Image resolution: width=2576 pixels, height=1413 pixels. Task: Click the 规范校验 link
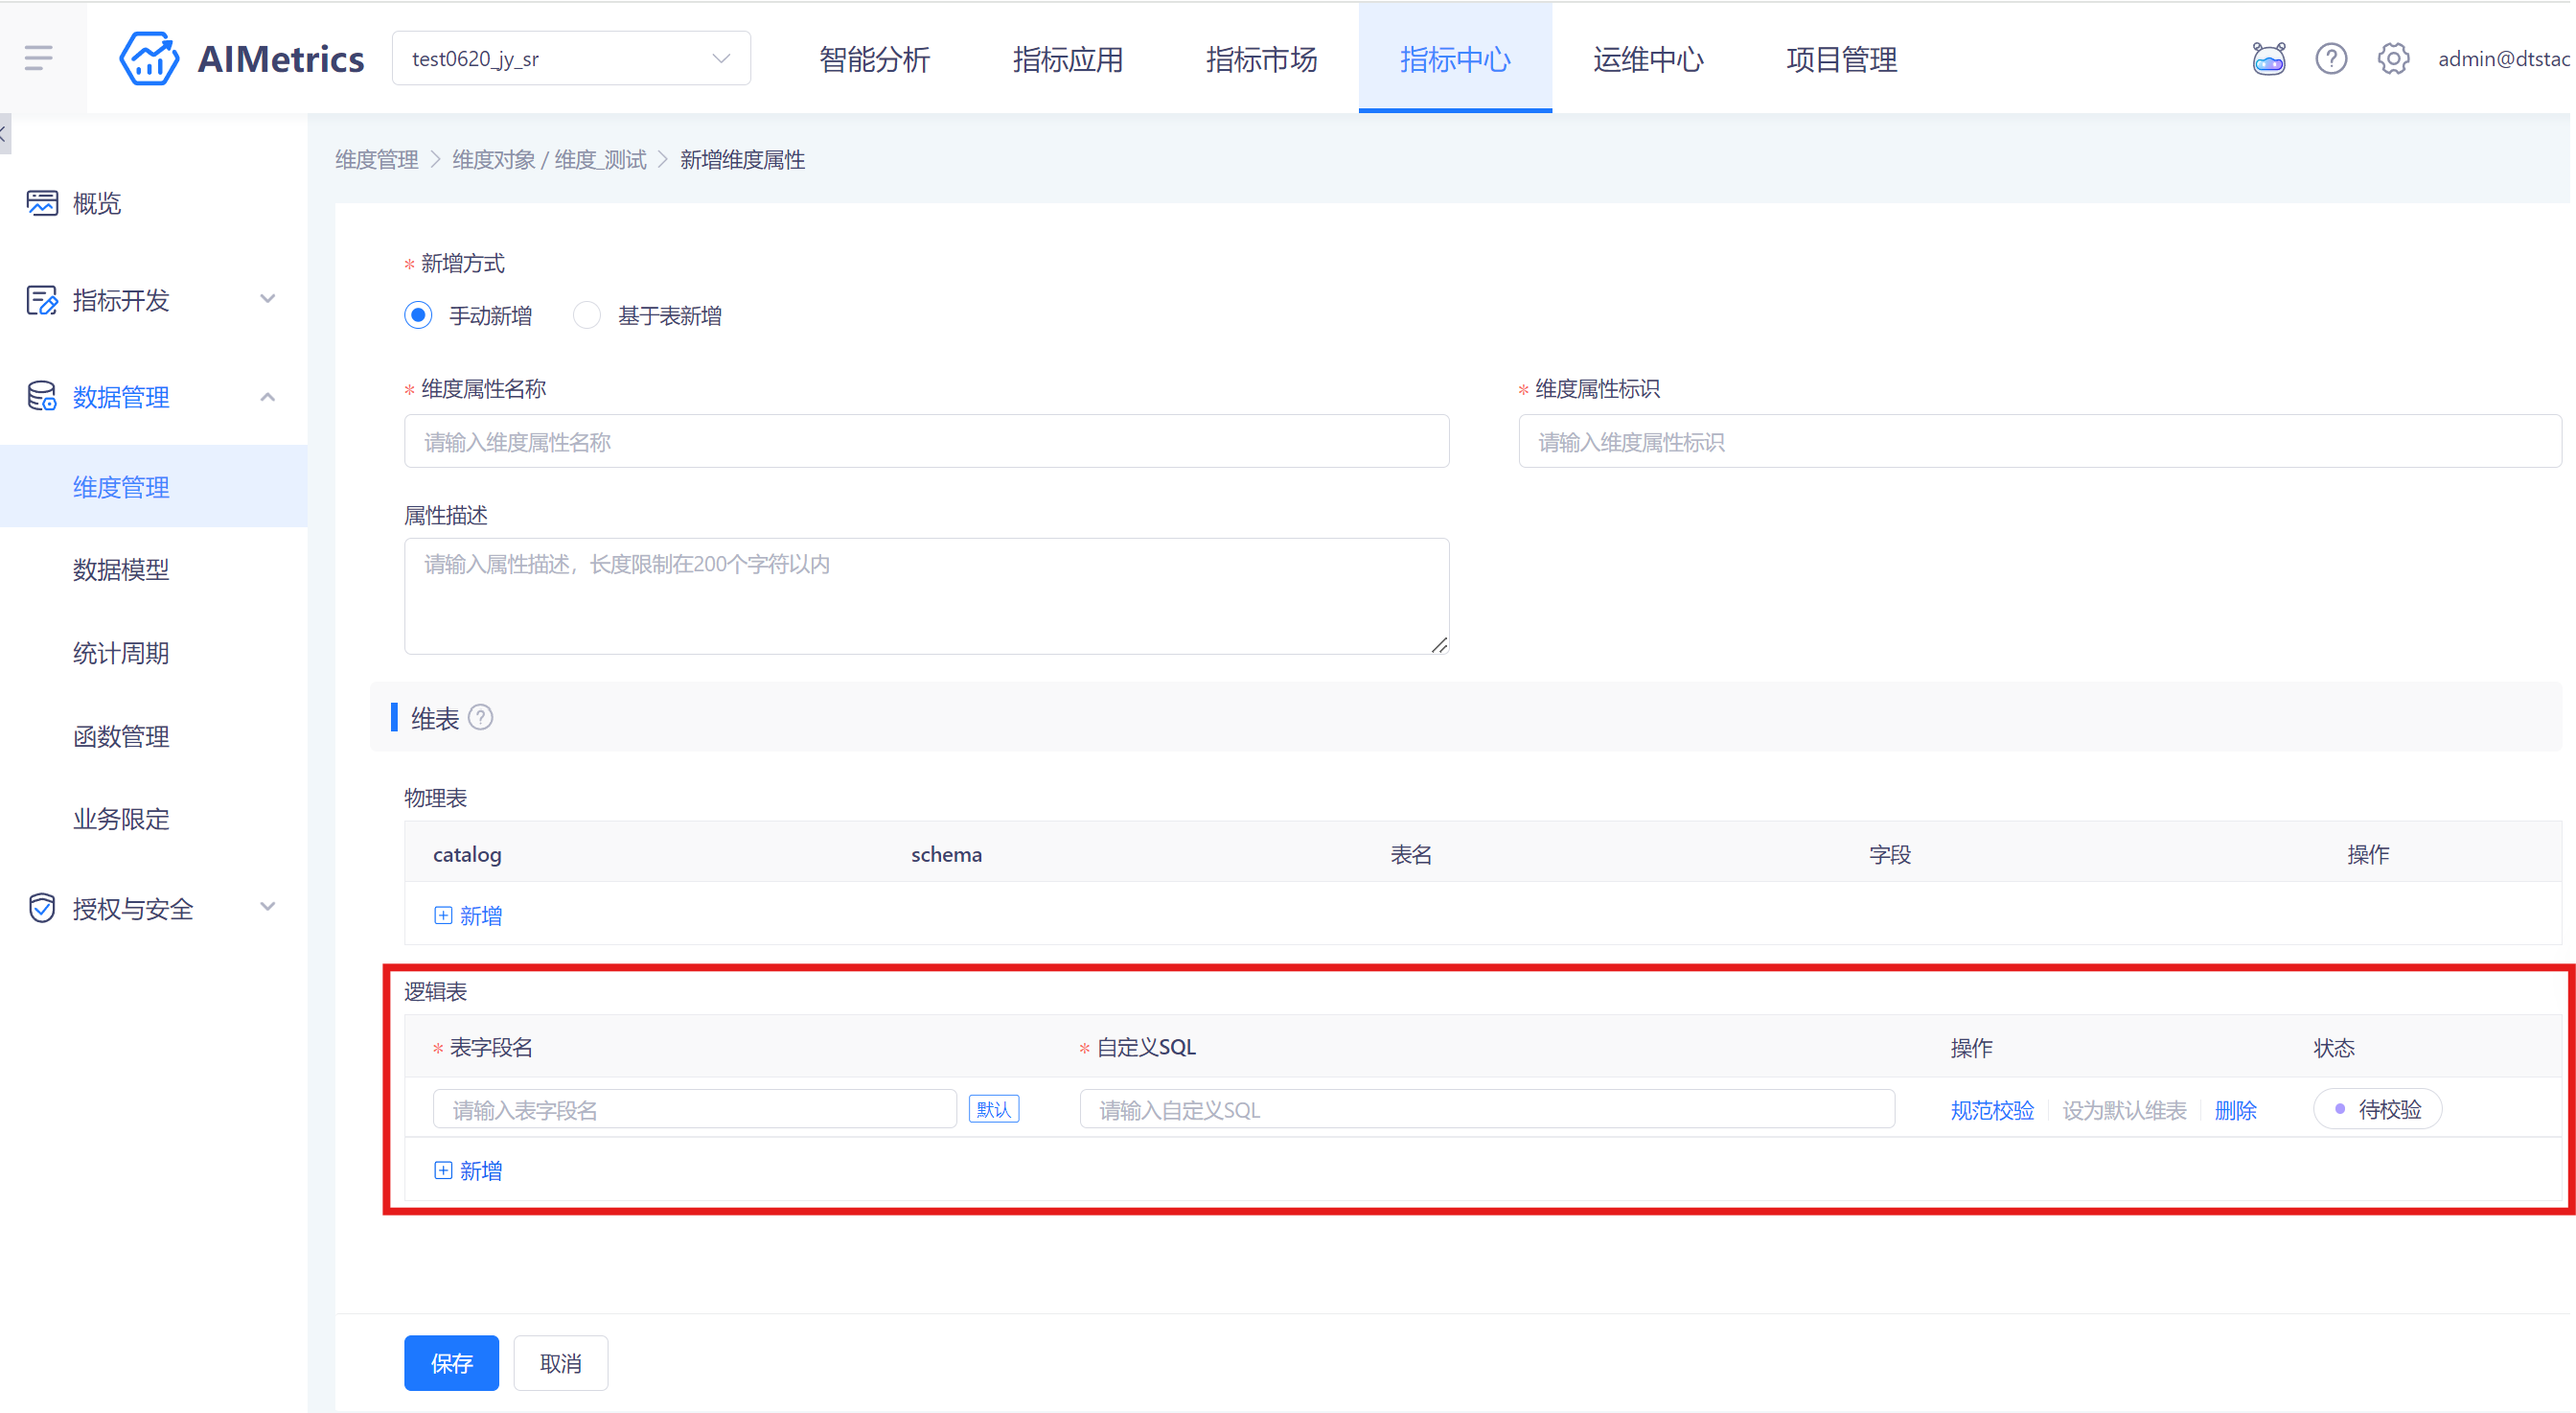click(1991, 1109)
